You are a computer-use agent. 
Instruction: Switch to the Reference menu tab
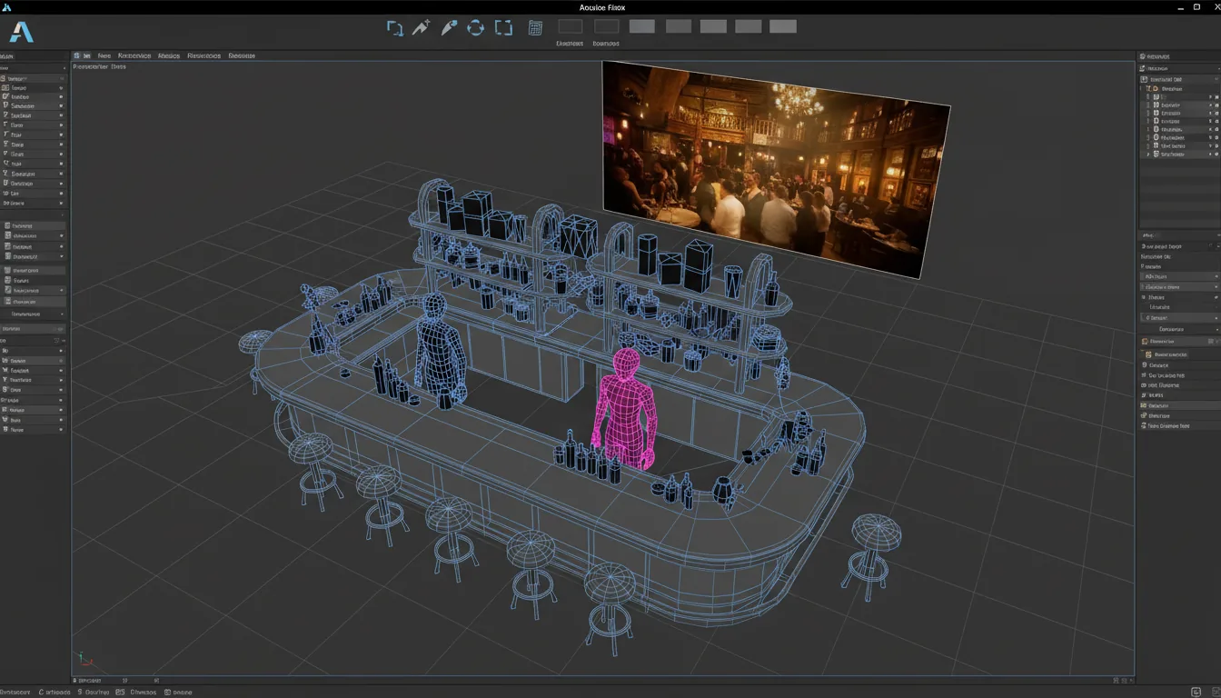(134, 55)
